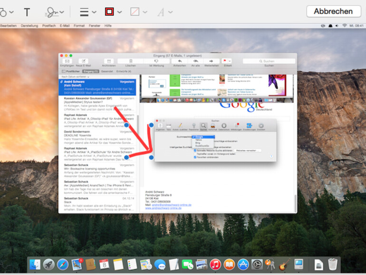This screenshot has width=366, height=275.
Task: Select the Text tool in the markup toolbar
Action: point(27,12)
